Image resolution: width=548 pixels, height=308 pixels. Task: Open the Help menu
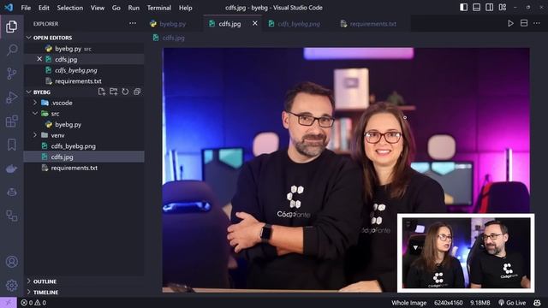click(186, 8)
